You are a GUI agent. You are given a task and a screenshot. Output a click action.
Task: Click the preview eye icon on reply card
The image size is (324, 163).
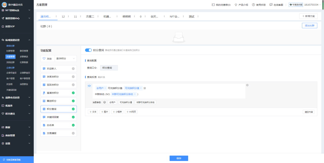click(89, 86)
